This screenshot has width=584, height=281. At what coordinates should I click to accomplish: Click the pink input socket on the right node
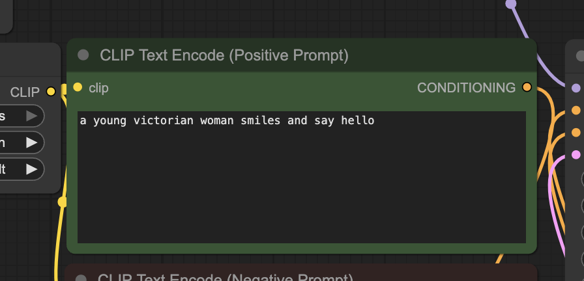576,155
